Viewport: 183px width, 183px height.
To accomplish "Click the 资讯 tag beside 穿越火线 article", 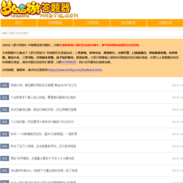I will coord(5,85).
